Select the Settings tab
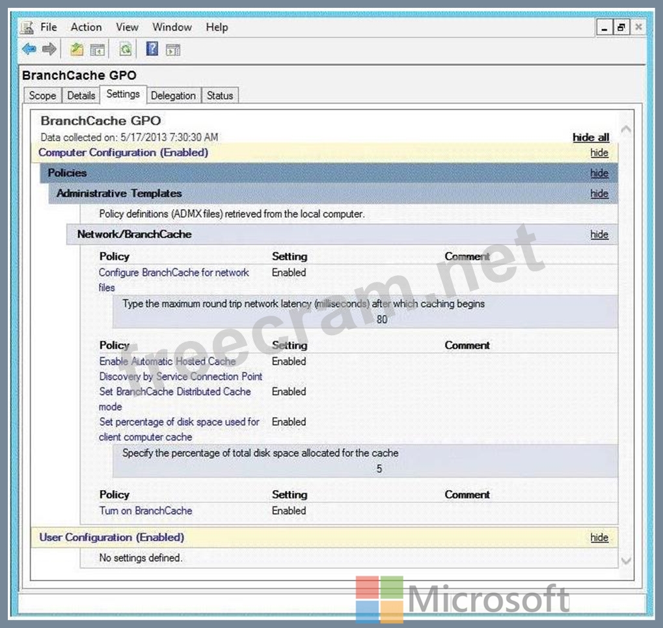This screenshot has height=628, width=663. (x=123, y=94)
